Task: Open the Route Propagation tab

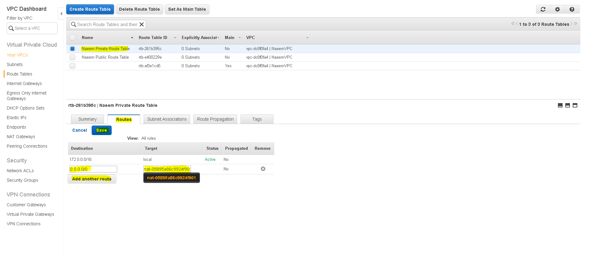Action: click(215, 119)
